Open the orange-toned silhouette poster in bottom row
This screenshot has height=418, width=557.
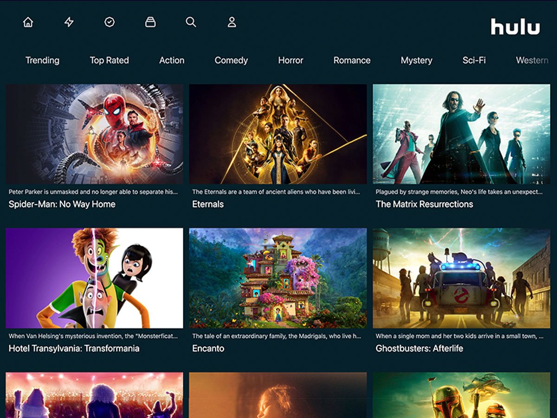[278, 395]
